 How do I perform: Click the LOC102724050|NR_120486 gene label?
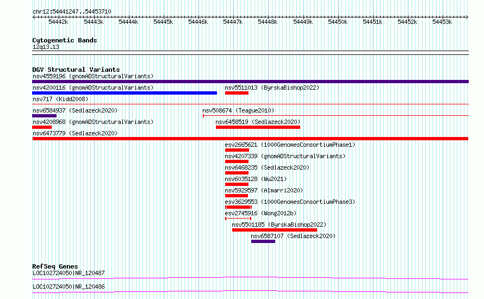click(69, 286)
